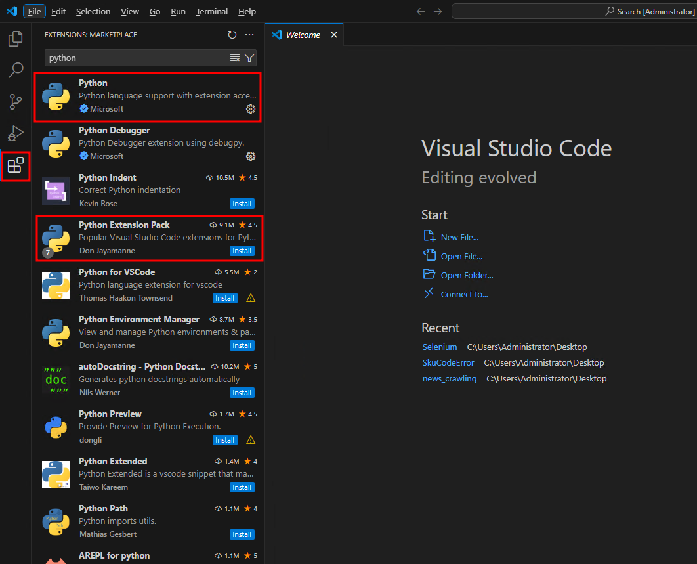
Task: Click the Python Indent extension icon
Action: [x=56, y=191]
